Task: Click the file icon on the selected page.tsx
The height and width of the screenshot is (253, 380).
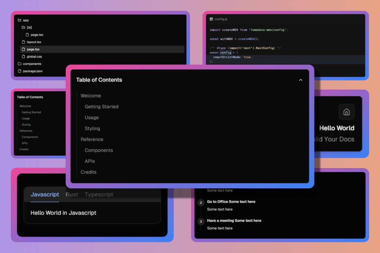Action: [x=24, y=49]
